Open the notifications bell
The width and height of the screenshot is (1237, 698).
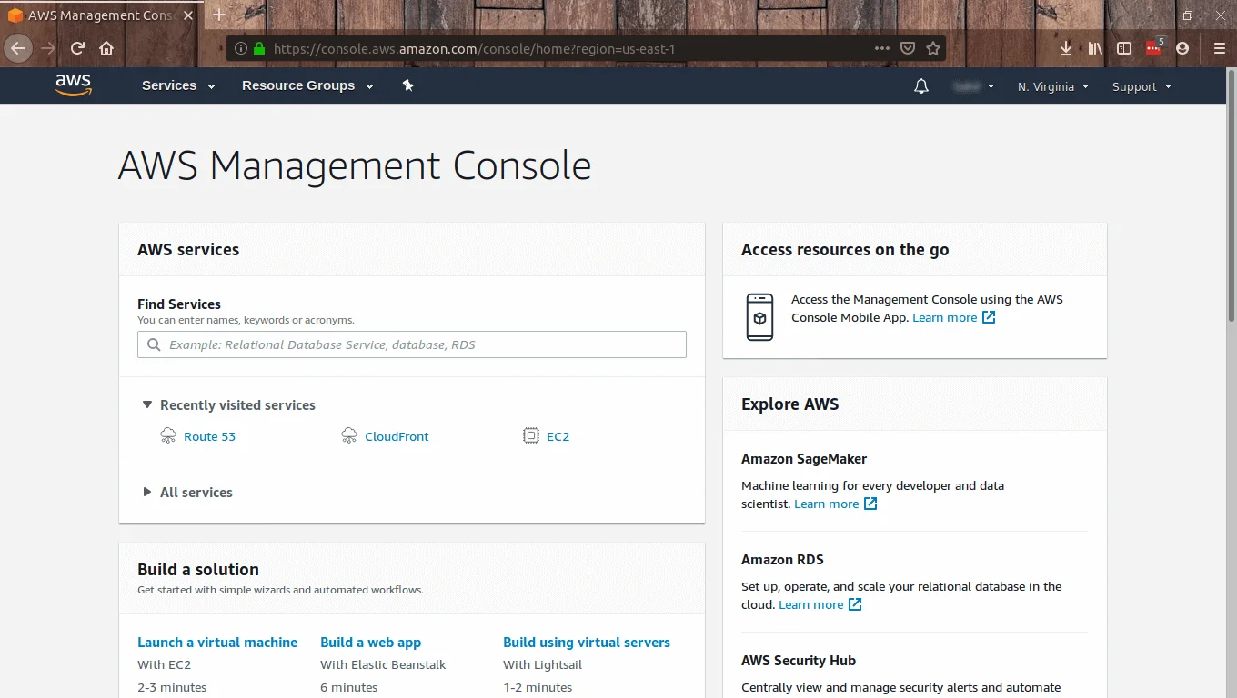(x=921, y=86)
